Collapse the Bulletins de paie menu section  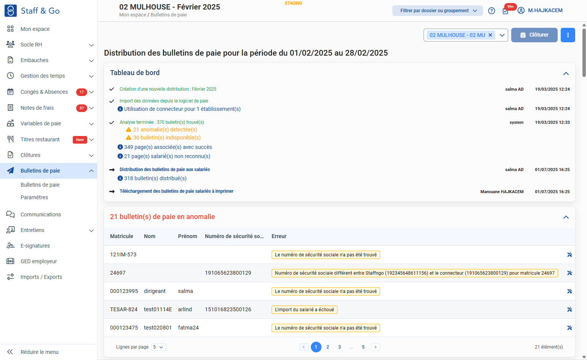pyautogui.click(x=91, y=171)
